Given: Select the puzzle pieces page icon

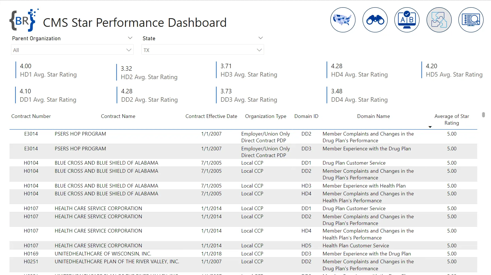Looking at the screenshot, I should pyautogui.click(x=439, y=20).
